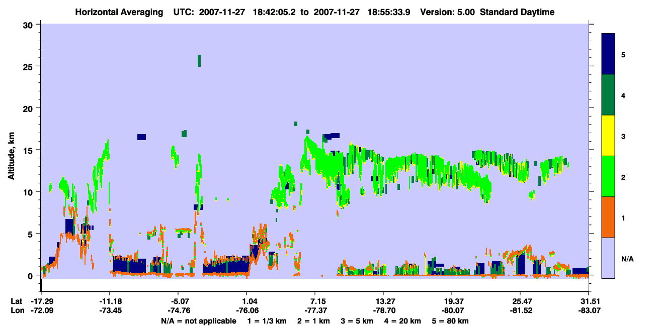Click the dark green level 4 color swatch
654x335 pixels.
click(608, 95)
